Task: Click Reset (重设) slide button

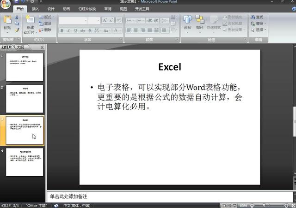Action: pyautogui.click(x=45, y=24)
